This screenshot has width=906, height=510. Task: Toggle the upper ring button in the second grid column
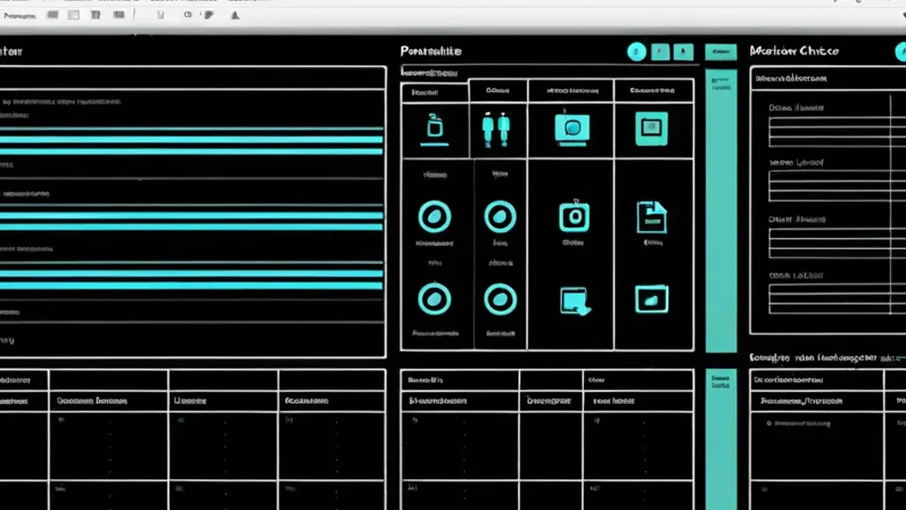point(500,217)
